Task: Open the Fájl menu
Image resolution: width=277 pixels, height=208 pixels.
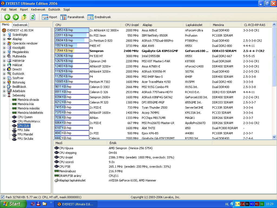Action: 4,9
